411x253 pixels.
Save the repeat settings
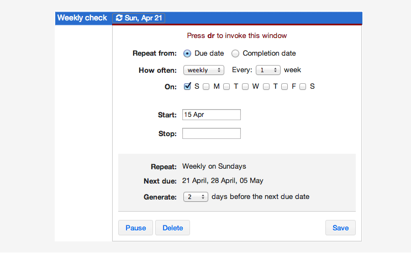pos(340,228)
